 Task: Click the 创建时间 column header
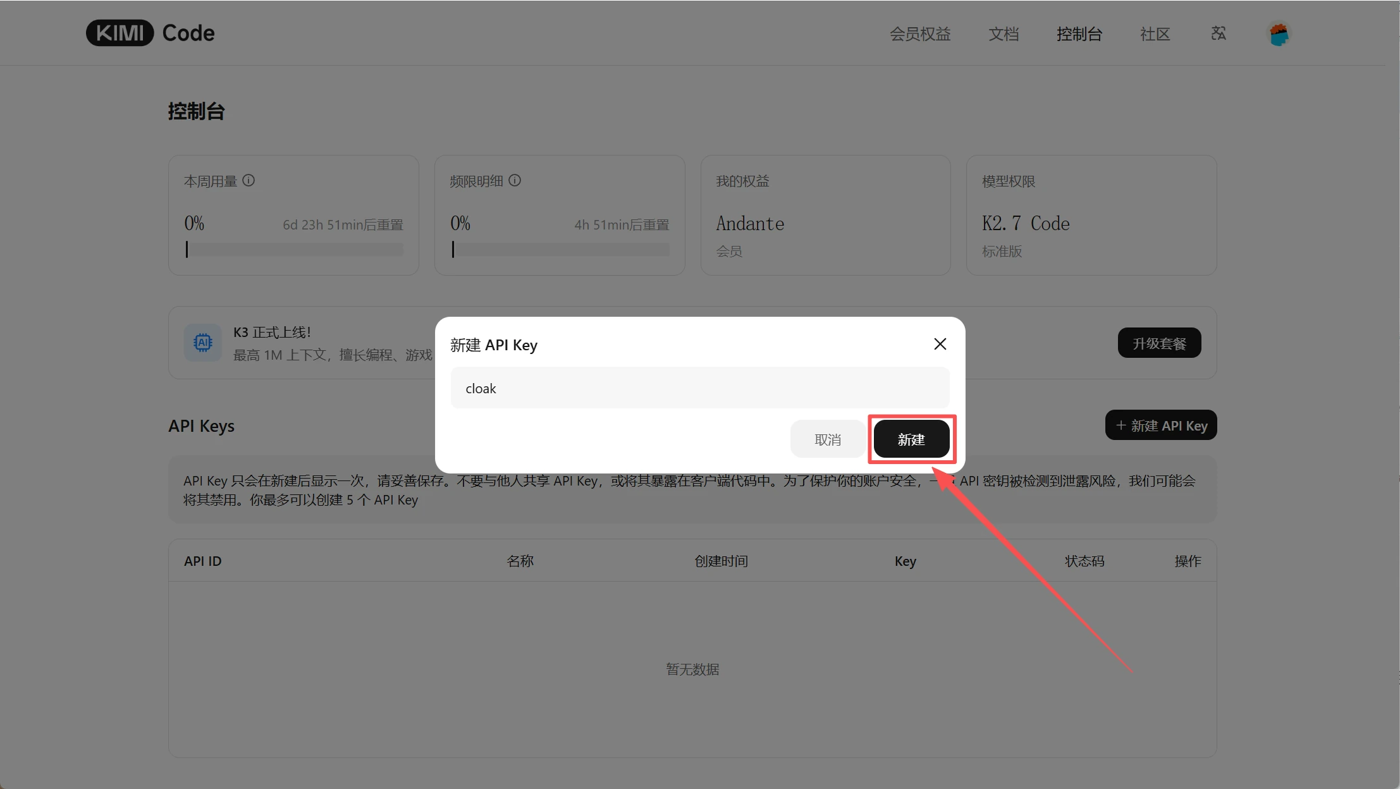[x=721, y=561]
